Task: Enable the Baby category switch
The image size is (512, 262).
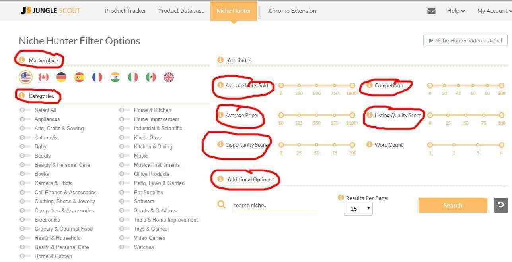Action: 25,146
